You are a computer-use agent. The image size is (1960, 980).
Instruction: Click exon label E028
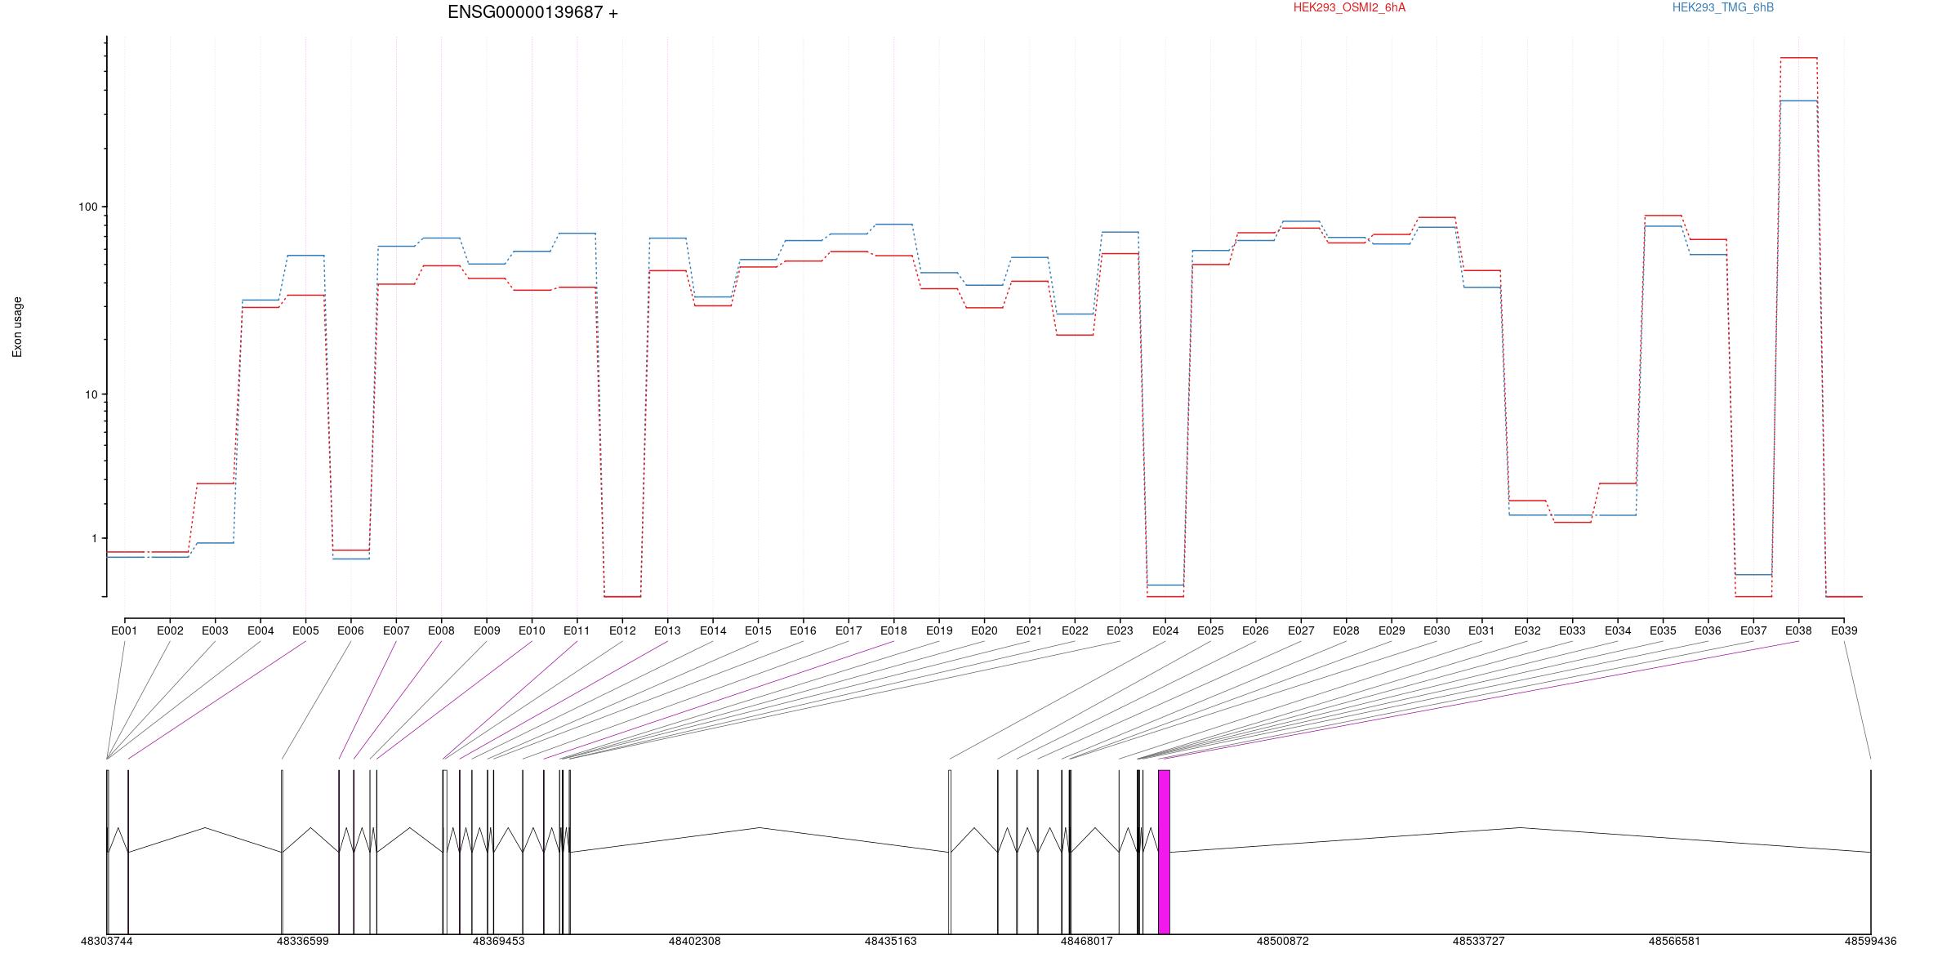point(1346,630)
